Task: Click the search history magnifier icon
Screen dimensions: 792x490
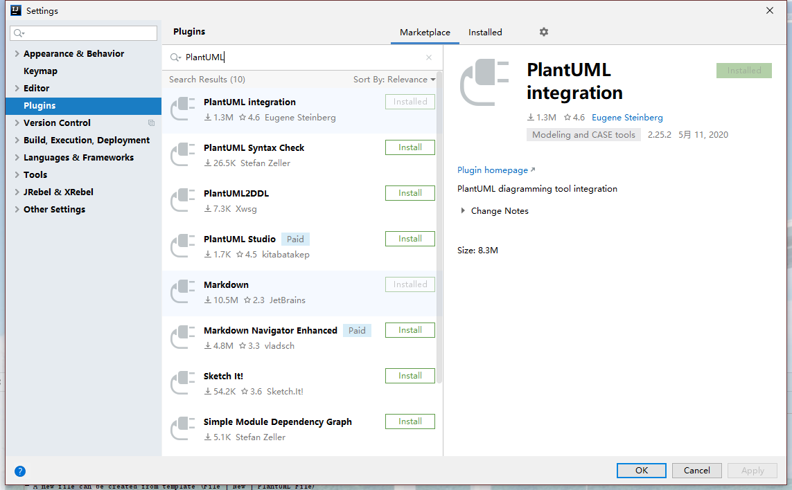Action: tap(176, 57)
